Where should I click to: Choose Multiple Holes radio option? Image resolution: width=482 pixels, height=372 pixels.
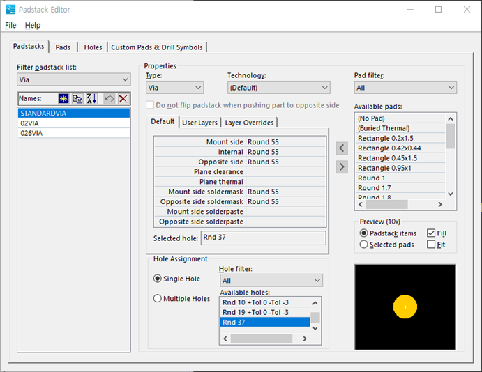click(157, 298)
